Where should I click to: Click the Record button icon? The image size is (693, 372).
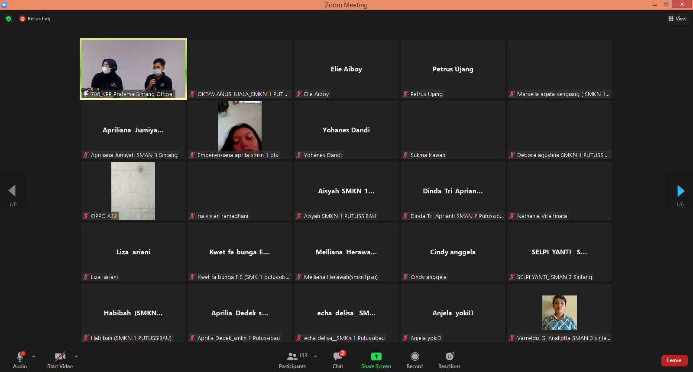(x=415, y=356)
